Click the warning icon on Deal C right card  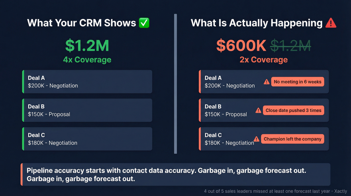tap(256, 139)
